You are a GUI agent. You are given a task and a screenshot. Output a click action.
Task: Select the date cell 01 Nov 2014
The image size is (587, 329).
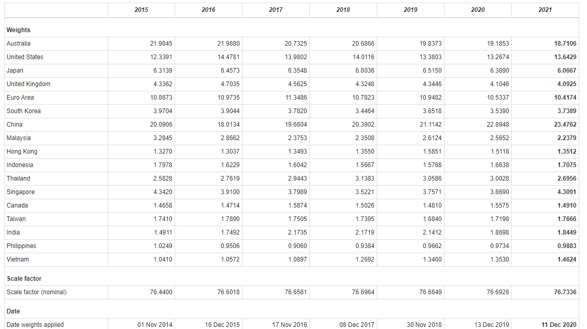point(155,325)
